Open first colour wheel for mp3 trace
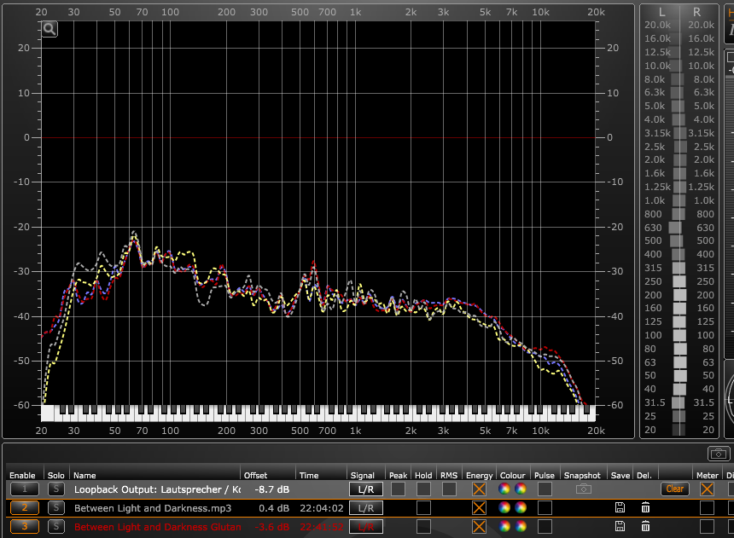The width and height of the screenshot is (734, 538). point(504,508)
